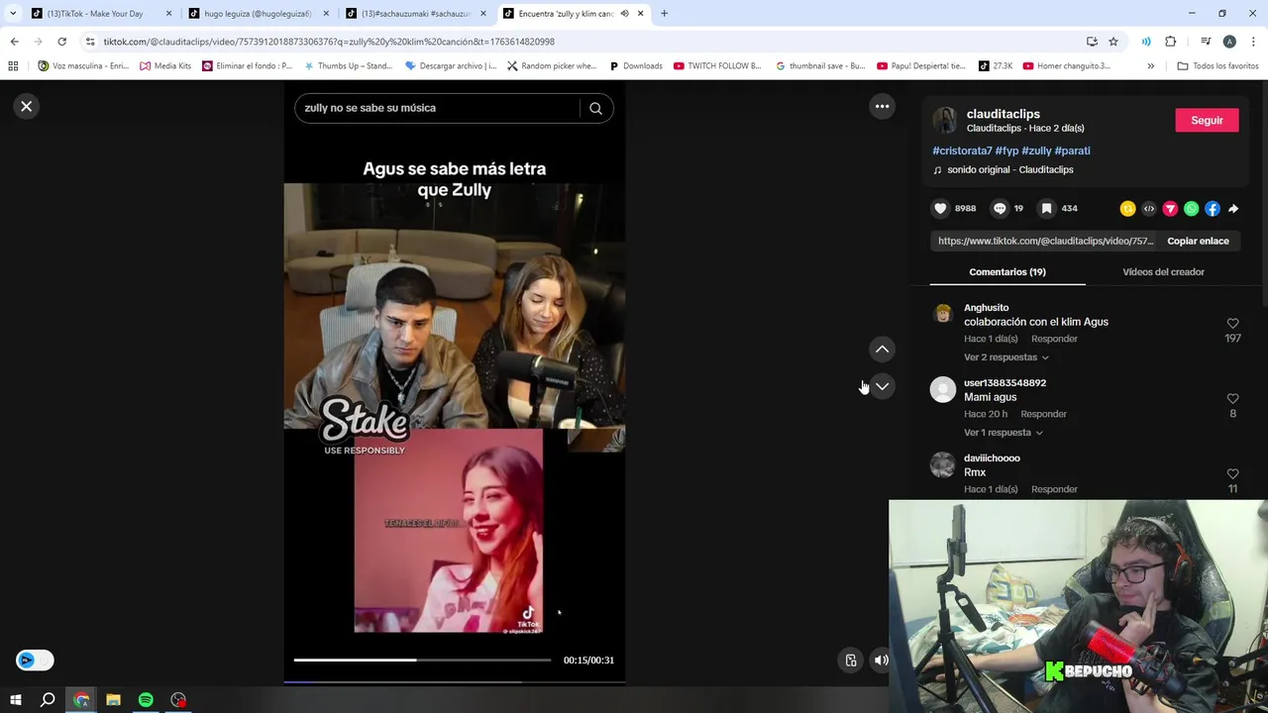Open more share options arrow
This screenshot has height=713, width=1268.
[1233, 209]
